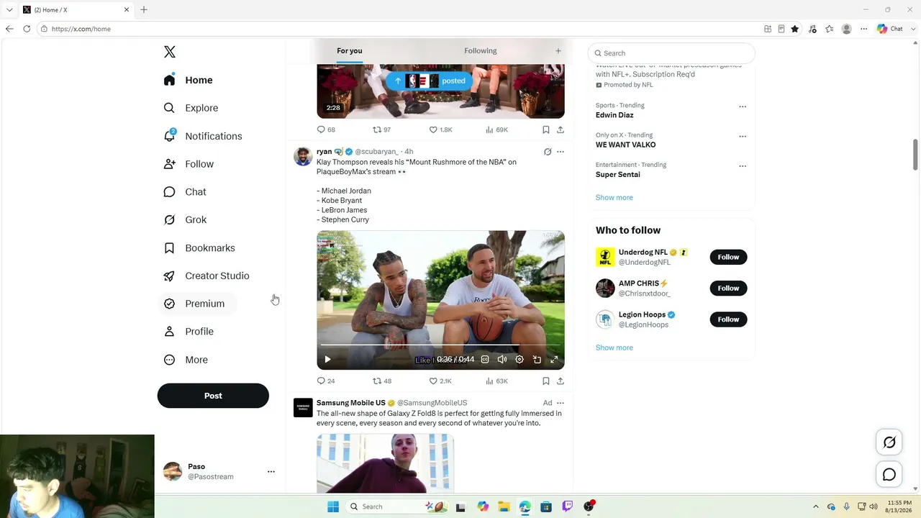Image resolution: width=921 pixels, height=518 pixels.
Task: Click the blue posted pill
Action: coord(430,81)
